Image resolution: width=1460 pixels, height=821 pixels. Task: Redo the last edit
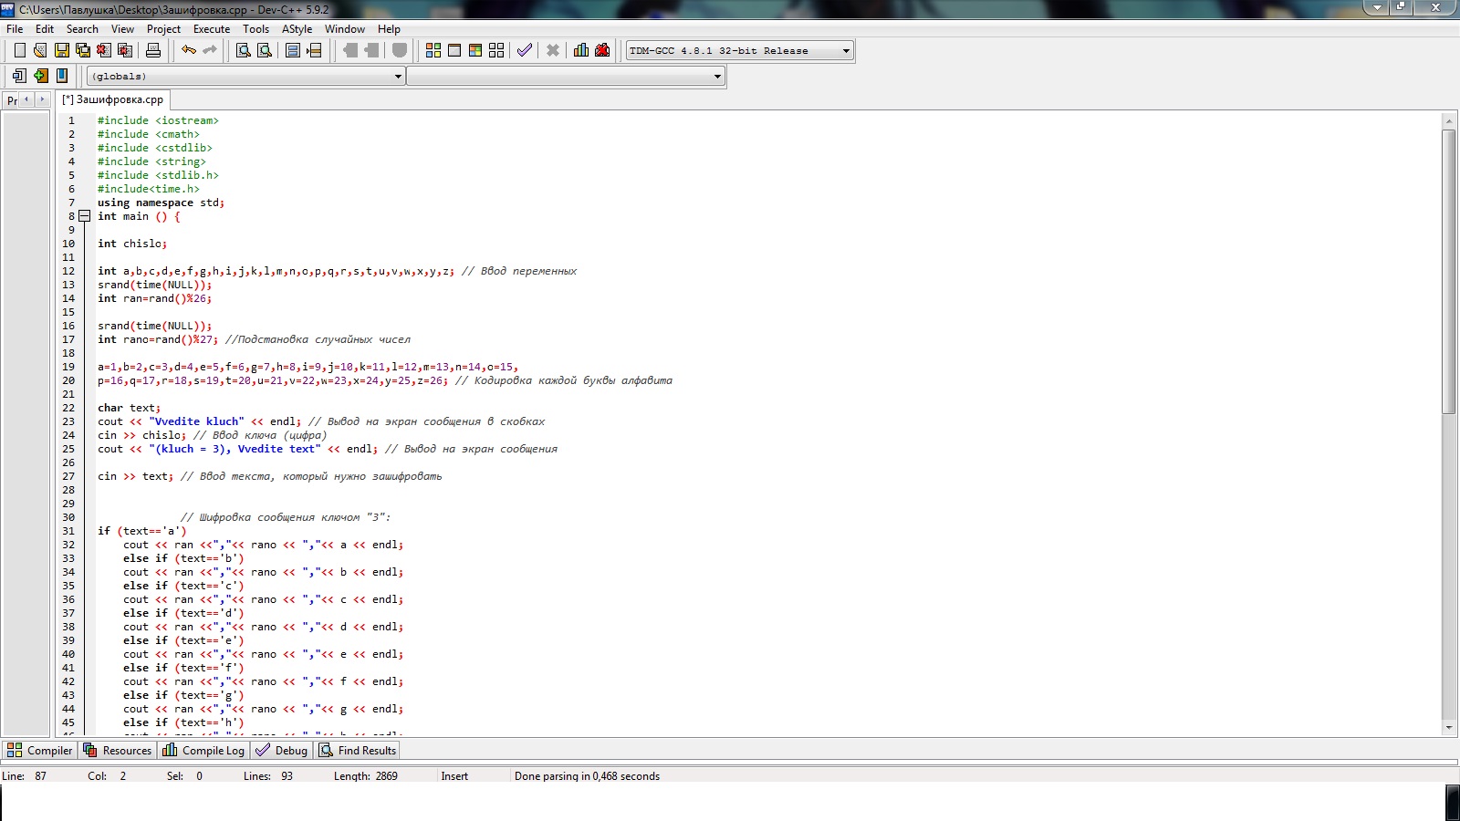[x=210, y=50]
